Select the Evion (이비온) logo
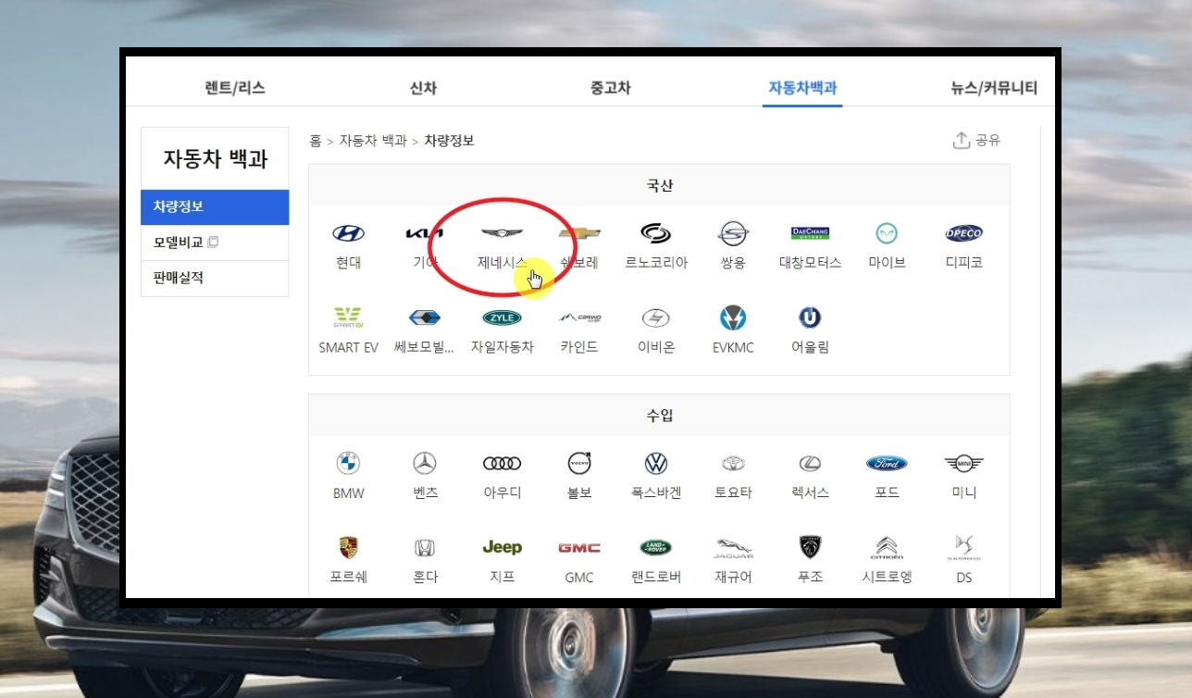This screenshot has height=698, width=1192. 656,318
